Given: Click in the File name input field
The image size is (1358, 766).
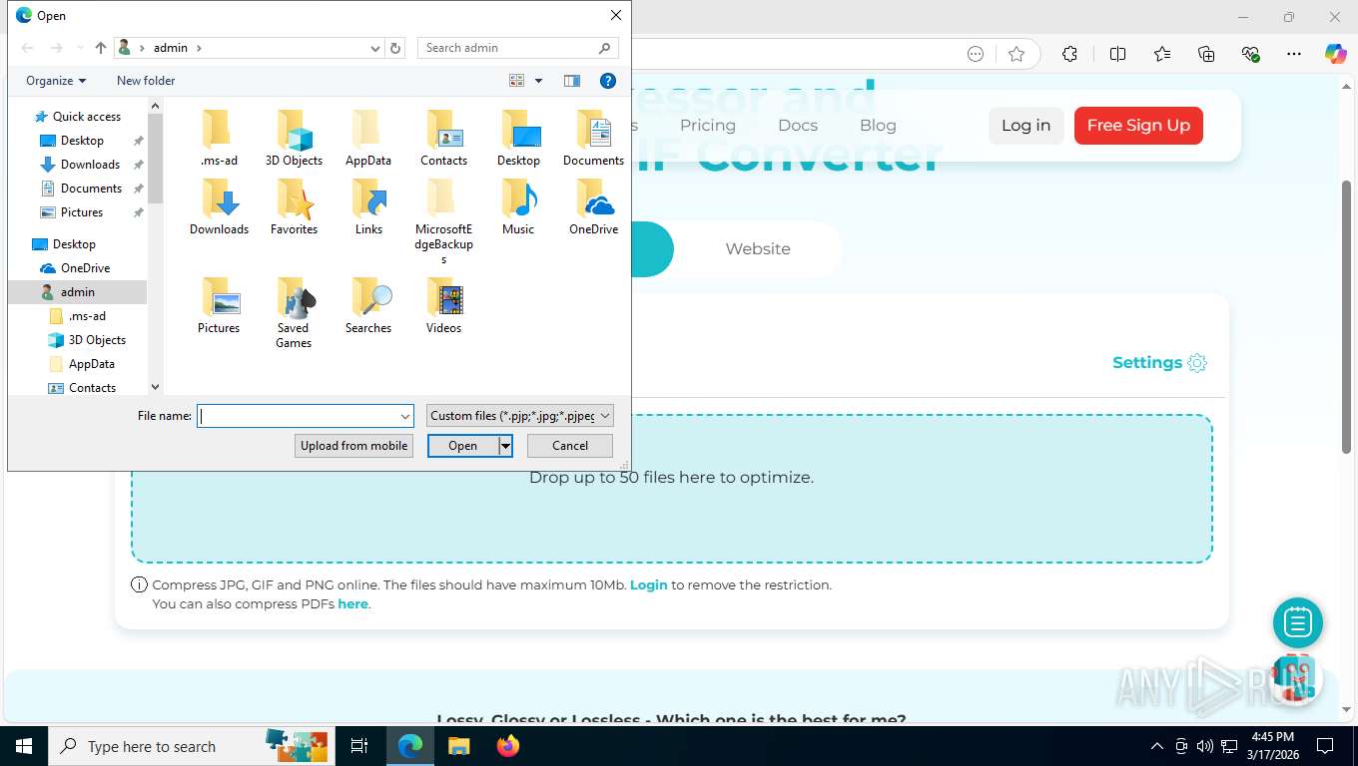Looking at the screenshot, I should (x=299, y=416).
